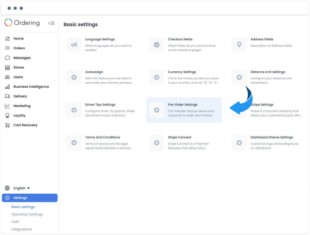Viewport: 310px width, 235px height.
Task: Open Basic settings submenu link
Action: click(23, 207)
